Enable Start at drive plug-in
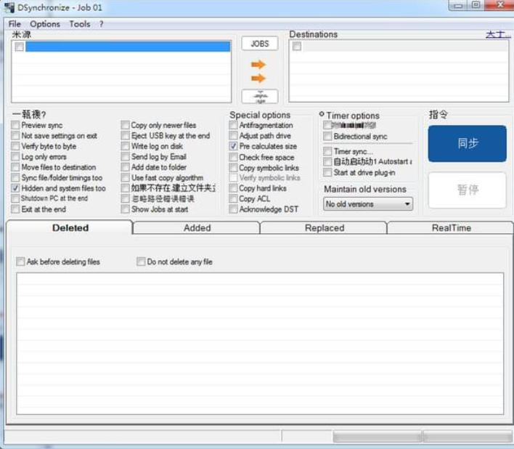Image resolution: width=514 pixels, height=449 pixels. point(327,172)
